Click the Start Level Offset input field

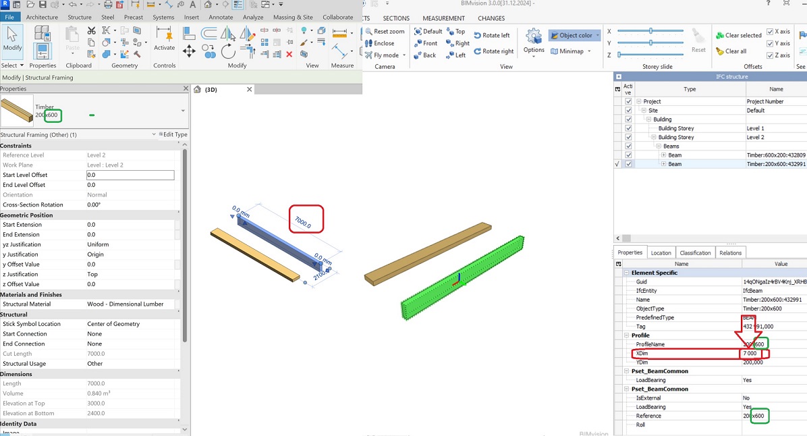[x=130, y=174]
